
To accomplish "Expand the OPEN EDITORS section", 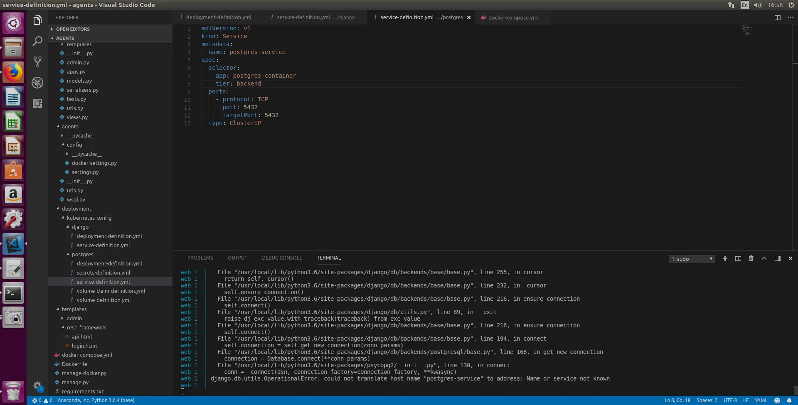I will coord(72,29).
